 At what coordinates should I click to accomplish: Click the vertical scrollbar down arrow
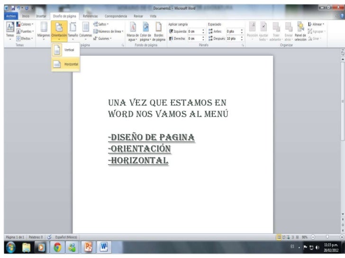(343, 214)
